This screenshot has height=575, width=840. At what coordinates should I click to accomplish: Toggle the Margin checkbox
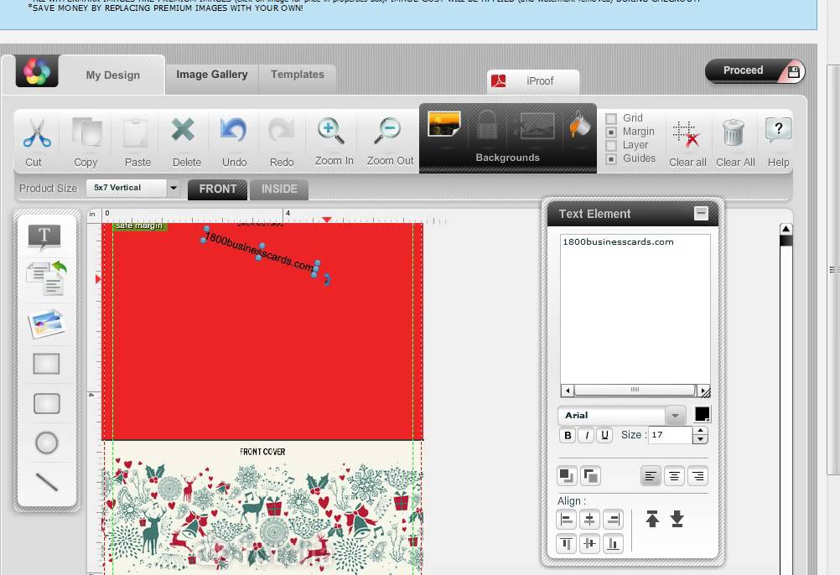[610, 132]
